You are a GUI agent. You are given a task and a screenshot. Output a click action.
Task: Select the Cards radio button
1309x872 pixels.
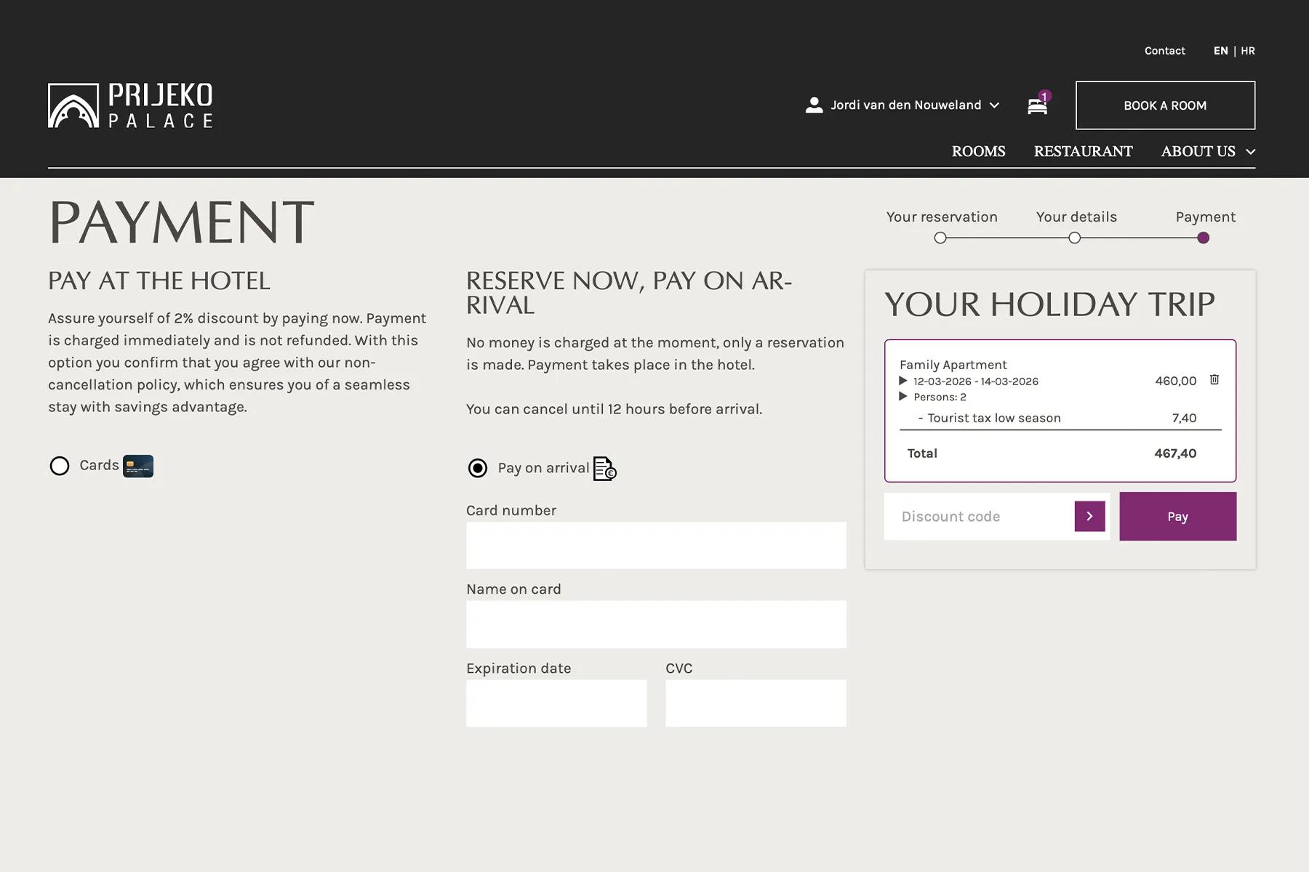coord(60,466)
